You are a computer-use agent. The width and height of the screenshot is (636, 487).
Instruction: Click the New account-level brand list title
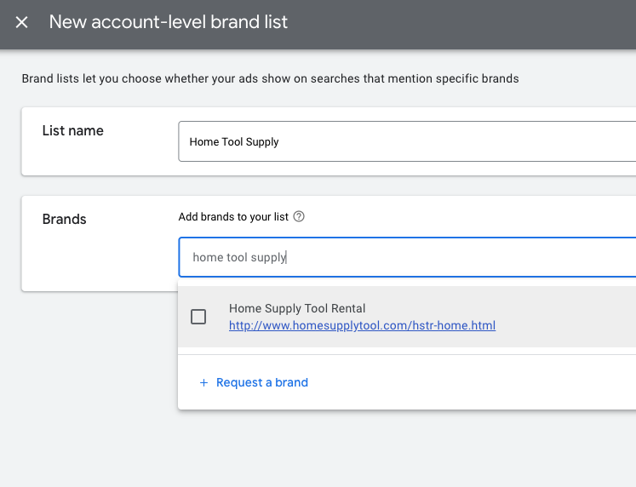[169, 22]
